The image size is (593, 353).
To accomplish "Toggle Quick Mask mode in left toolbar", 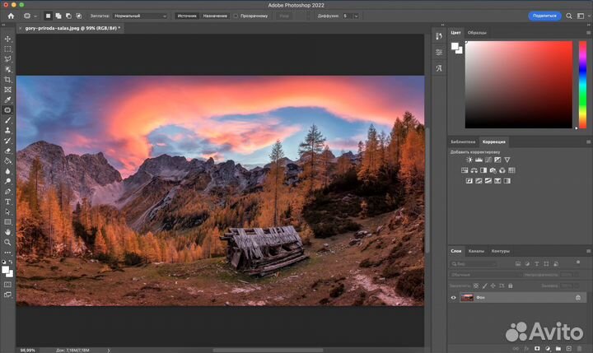I will pos(7,285).
